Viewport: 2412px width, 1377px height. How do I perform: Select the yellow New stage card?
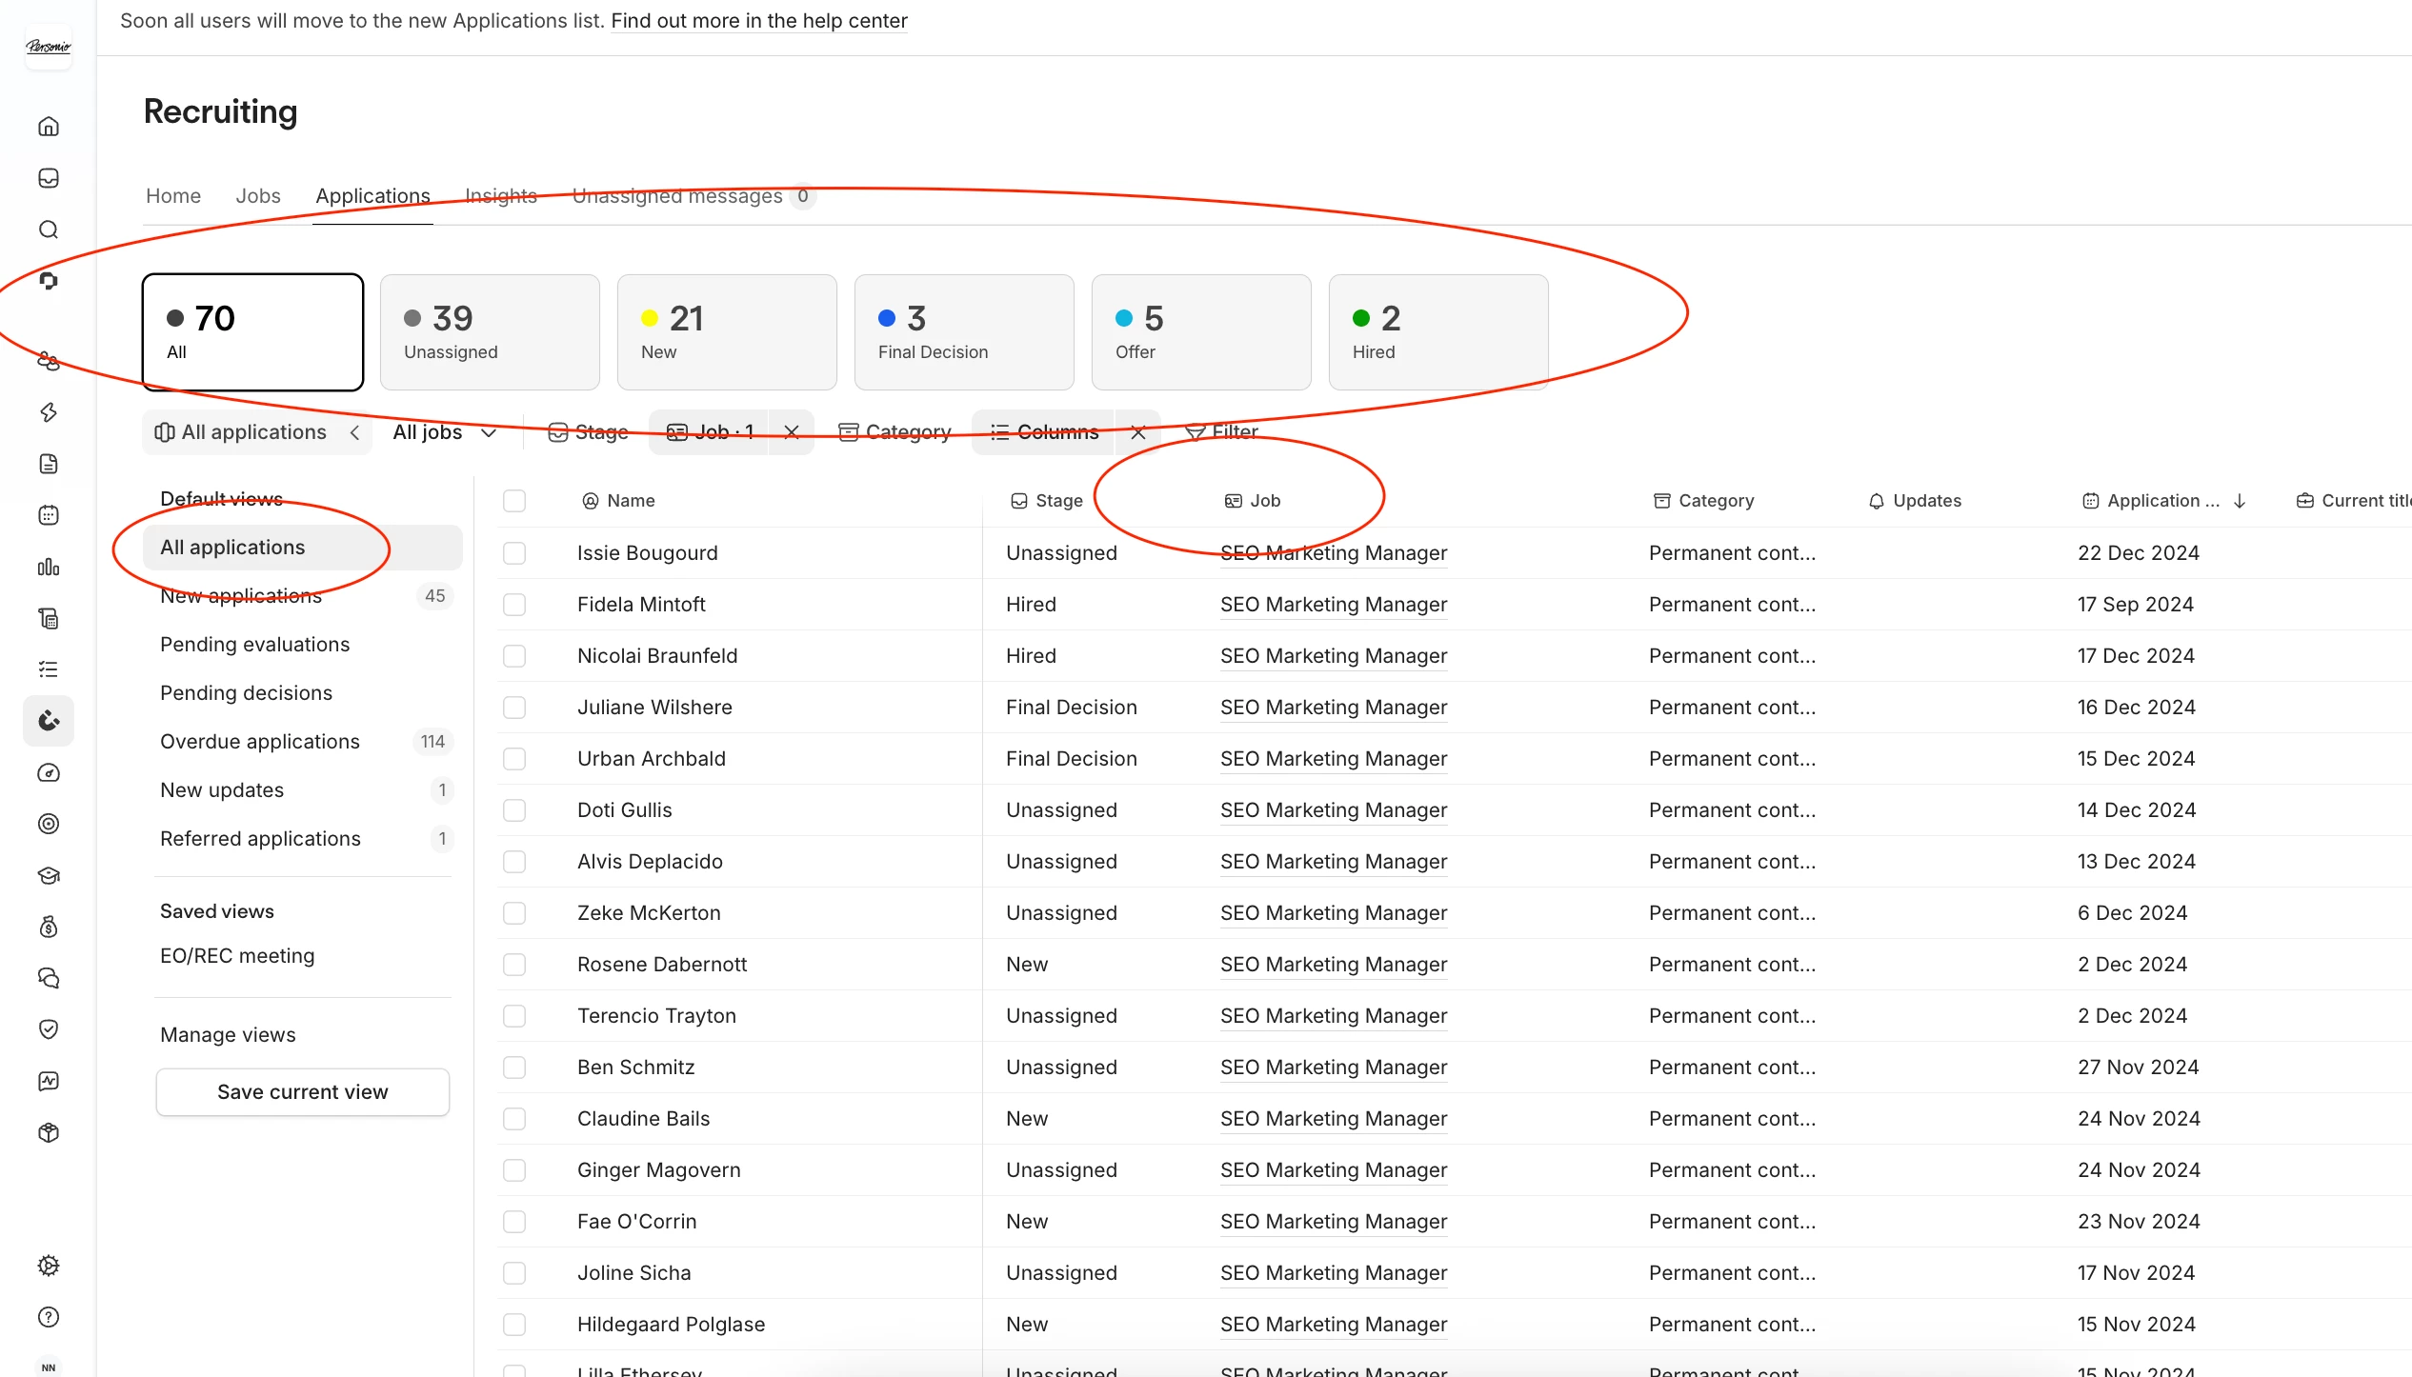[x=727, y=332]
